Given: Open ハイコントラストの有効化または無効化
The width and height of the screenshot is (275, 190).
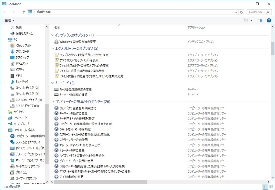Looking at the screenshot, I should 82,156.
